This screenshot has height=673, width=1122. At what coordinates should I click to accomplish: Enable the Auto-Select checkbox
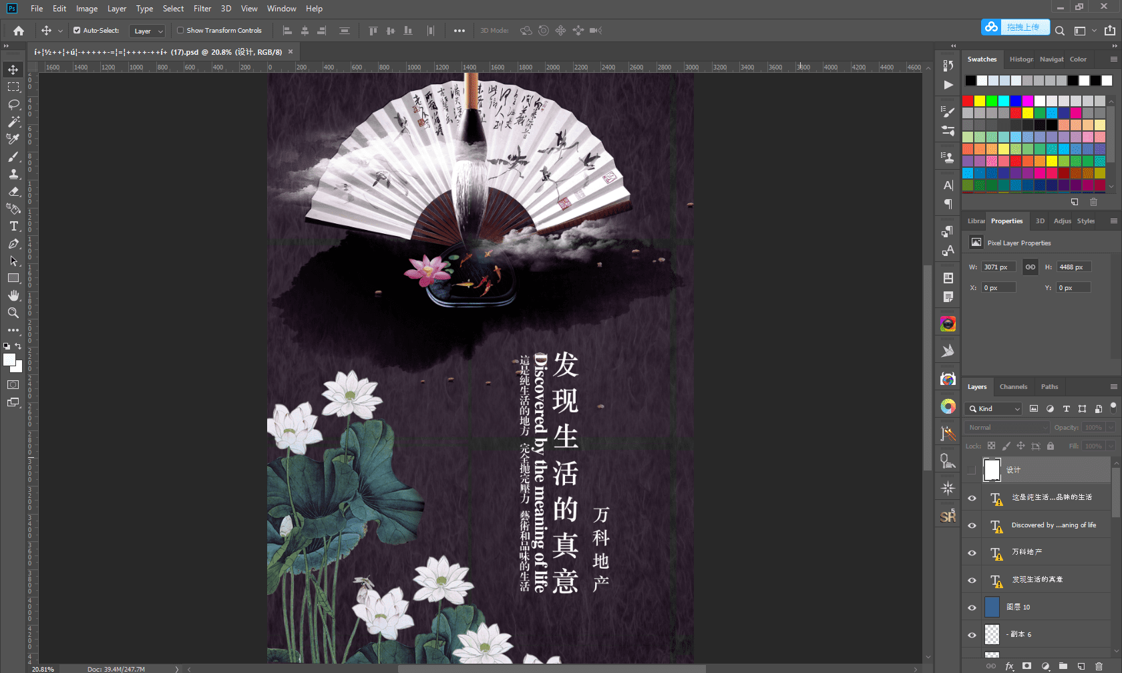click(77, 30)
